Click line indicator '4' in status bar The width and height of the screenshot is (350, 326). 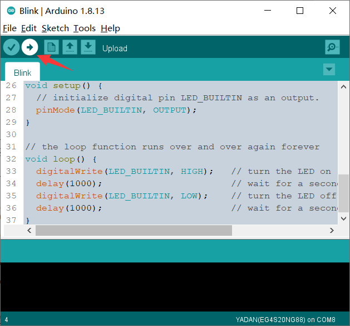(7, 320)
